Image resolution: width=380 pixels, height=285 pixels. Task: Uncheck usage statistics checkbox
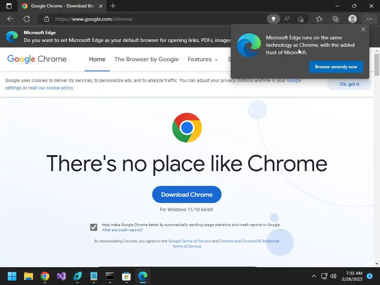click(94, 227)
